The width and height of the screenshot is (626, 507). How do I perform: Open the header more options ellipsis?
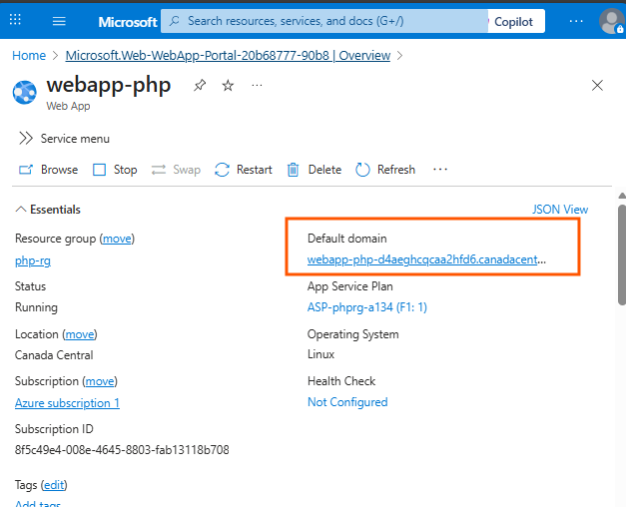576,21
